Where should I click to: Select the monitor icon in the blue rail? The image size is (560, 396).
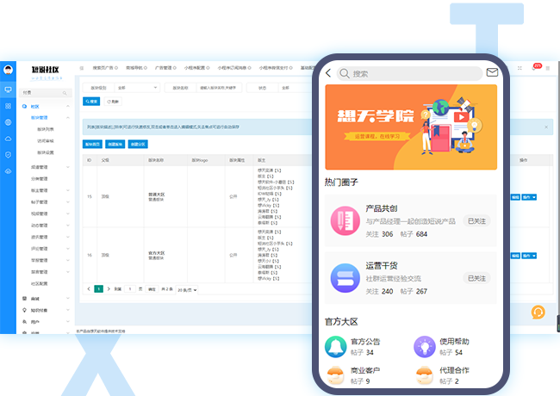9,90
